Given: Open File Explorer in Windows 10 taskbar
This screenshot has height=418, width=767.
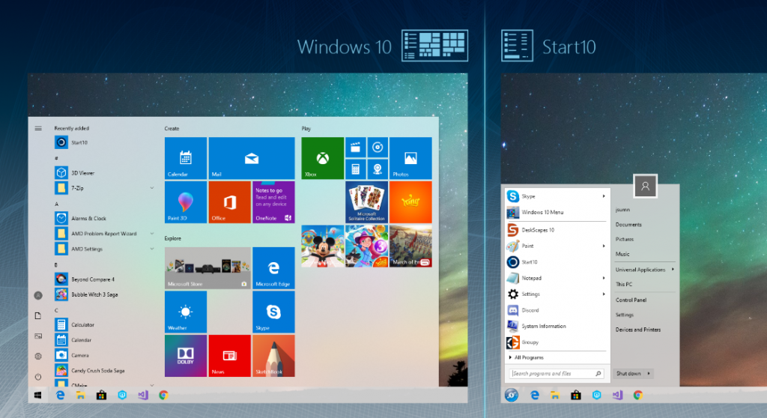Looking at the screenshot, I should [81, 395].
